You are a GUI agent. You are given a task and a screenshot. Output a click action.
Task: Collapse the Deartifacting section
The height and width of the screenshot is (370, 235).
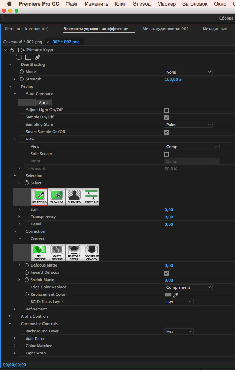pyautogui.click(x=10, y=64)
